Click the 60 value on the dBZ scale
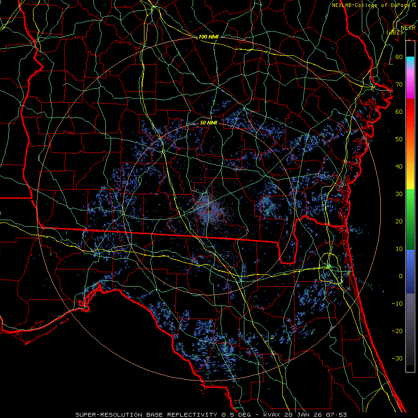This screenshot has width=418, height=418. click(x=399, y=111)
